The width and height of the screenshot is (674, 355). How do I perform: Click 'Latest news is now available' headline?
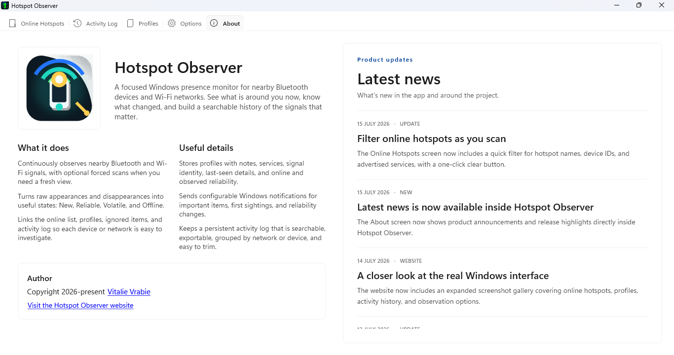[475, 207]
